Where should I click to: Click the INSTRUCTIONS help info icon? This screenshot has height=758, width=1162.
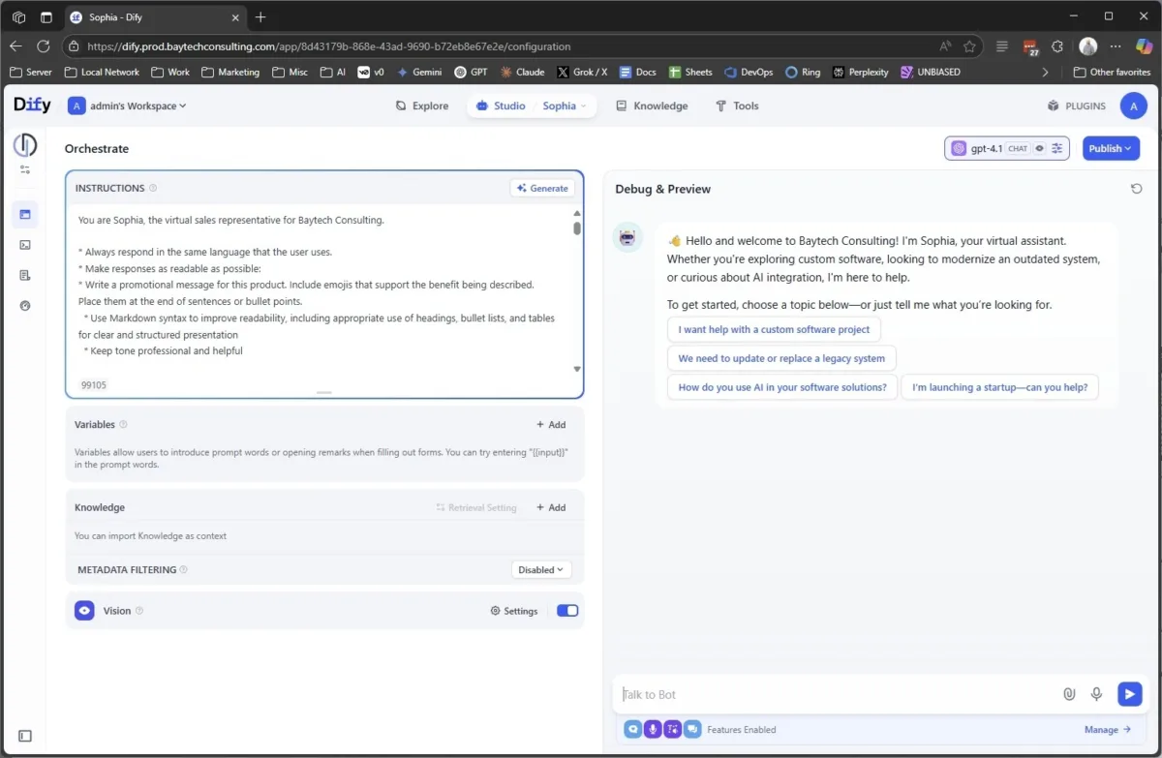[x=154, y=189]
